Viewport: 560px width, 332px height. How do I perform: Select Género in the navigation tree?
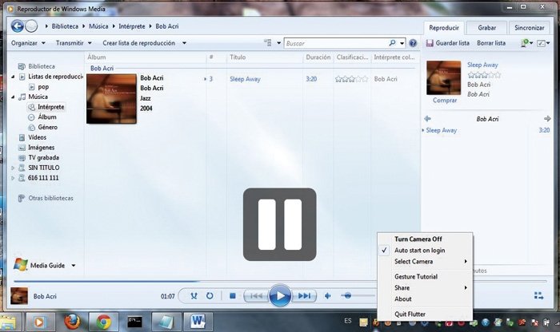pyautogui.click(x=47, y=127)
